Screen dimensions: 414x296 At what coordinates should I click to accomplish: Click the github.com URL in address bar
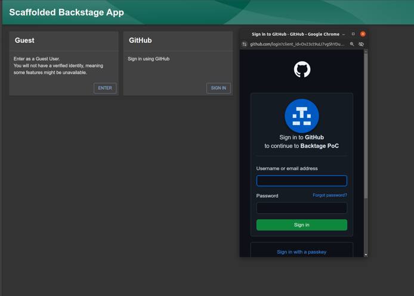tap(296, 44)
